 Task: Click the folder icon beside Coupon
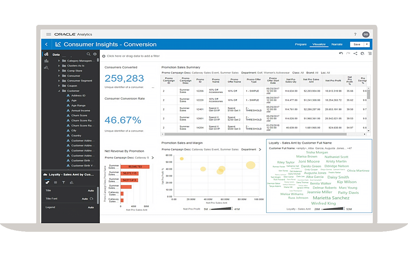coord(64,86)
